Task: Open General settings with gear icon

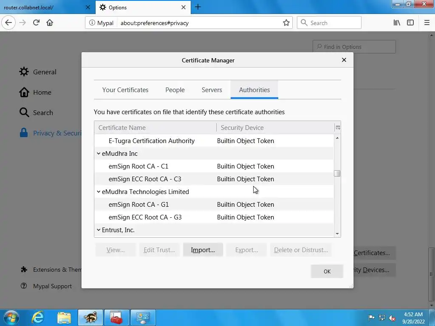Action: [24, 72]
